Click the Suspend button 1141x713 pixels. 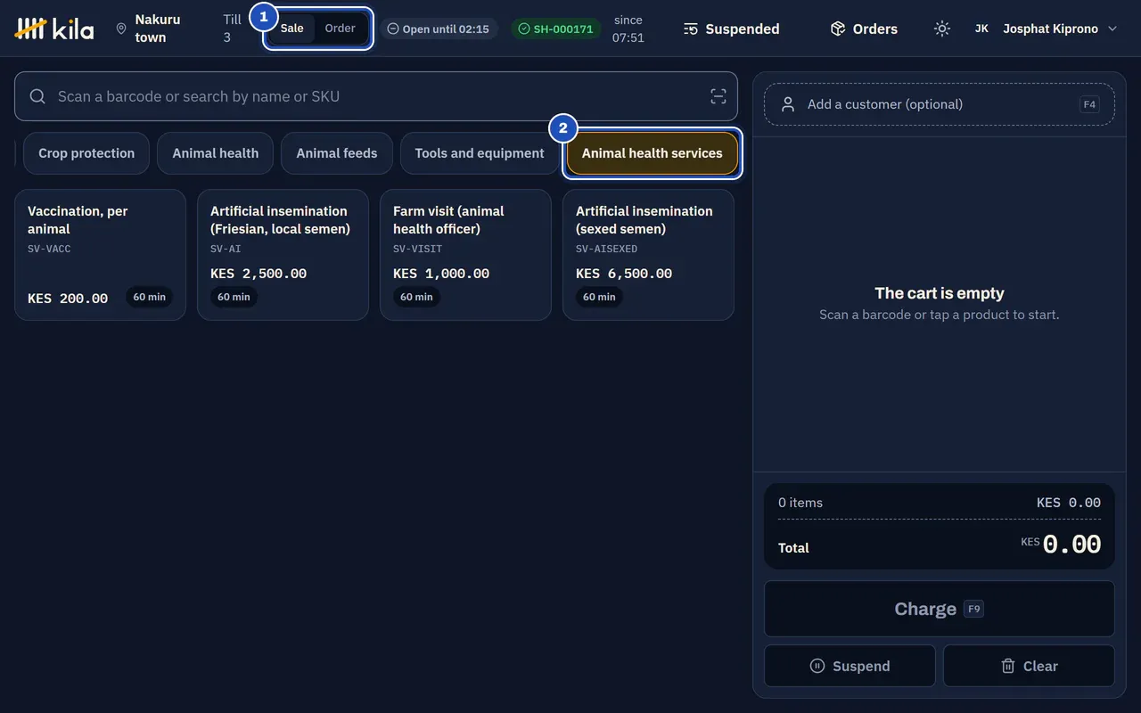tap(850, 666)
